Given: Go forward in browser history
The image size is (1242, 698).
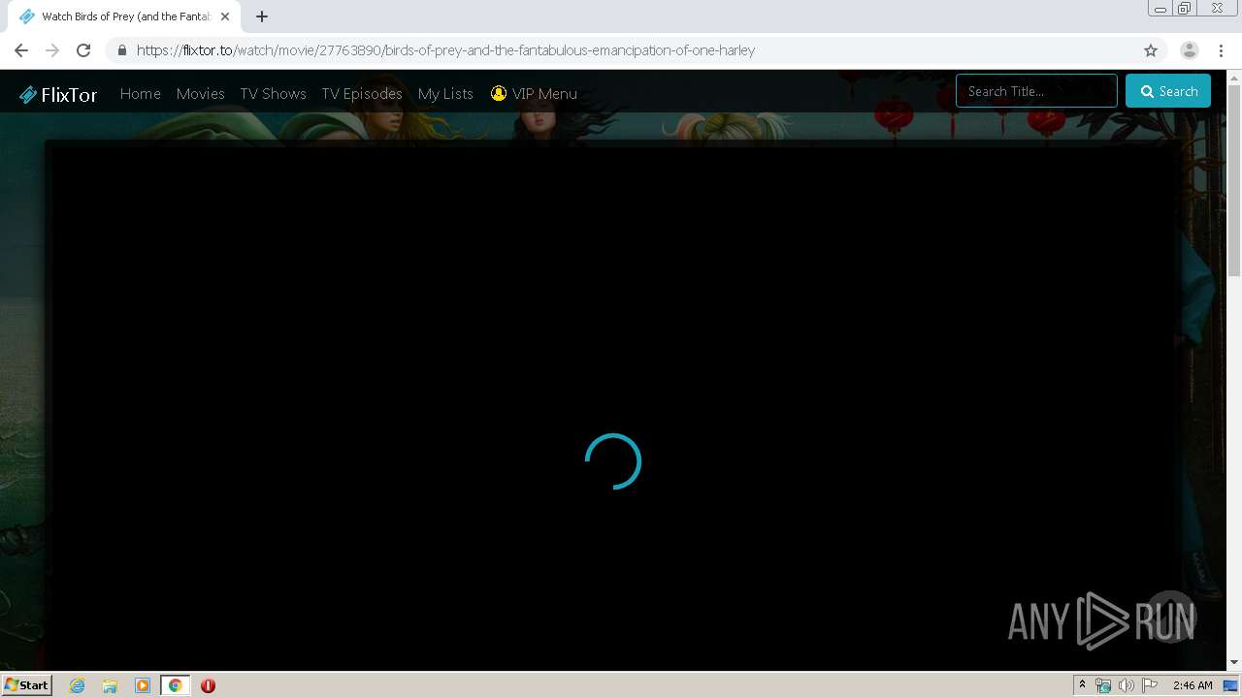Looking at the screenshot, I should 52,50.
